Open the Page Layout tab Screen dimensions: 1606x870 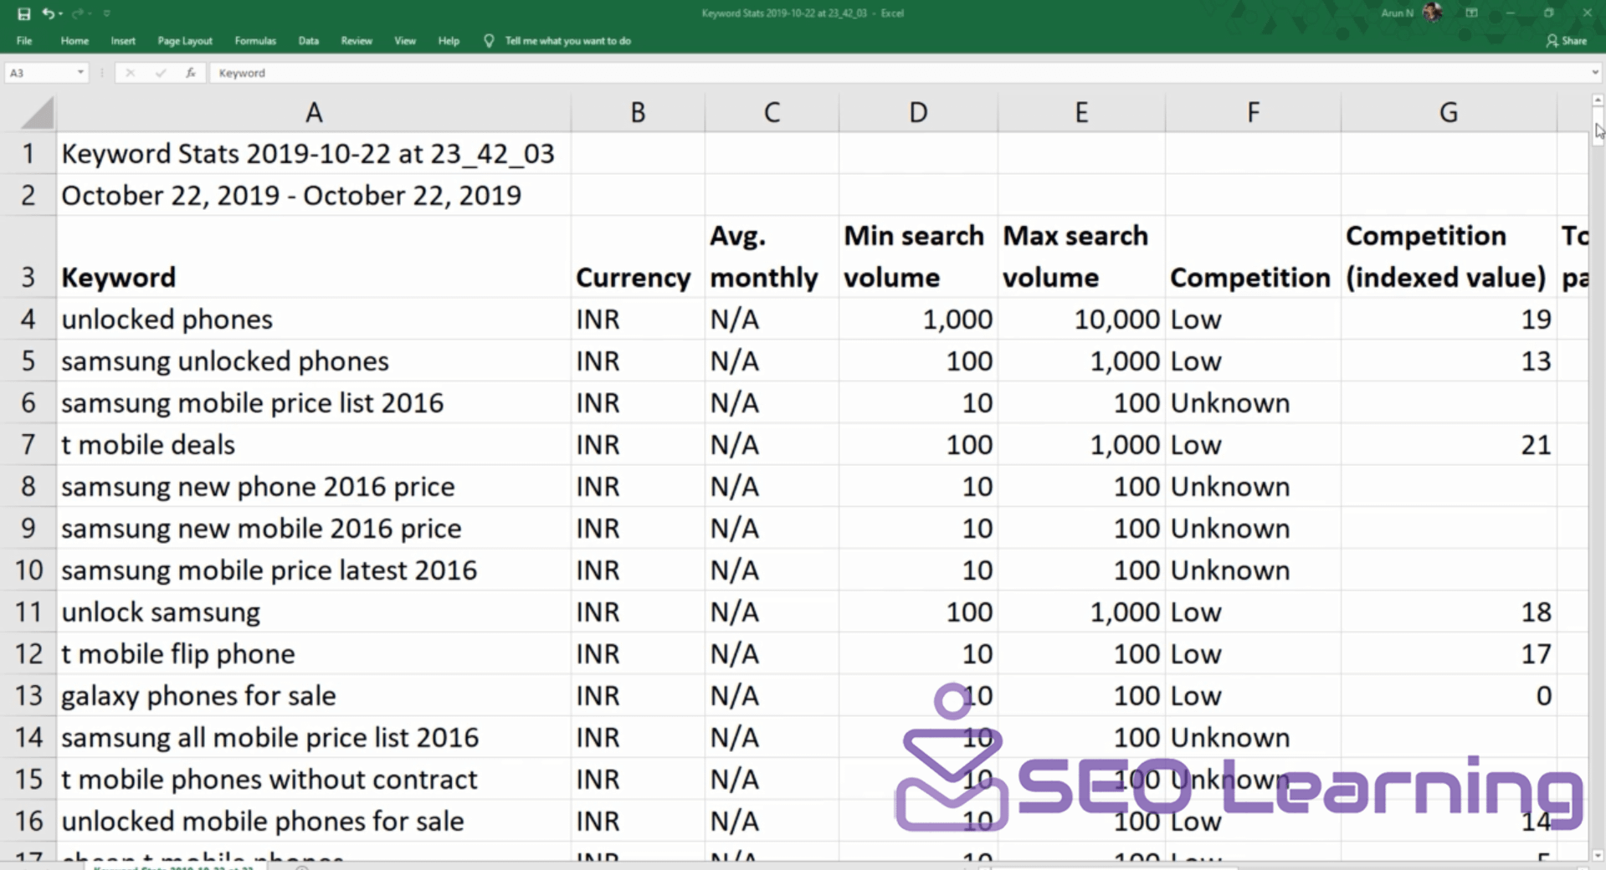click(x=185, y=40)
